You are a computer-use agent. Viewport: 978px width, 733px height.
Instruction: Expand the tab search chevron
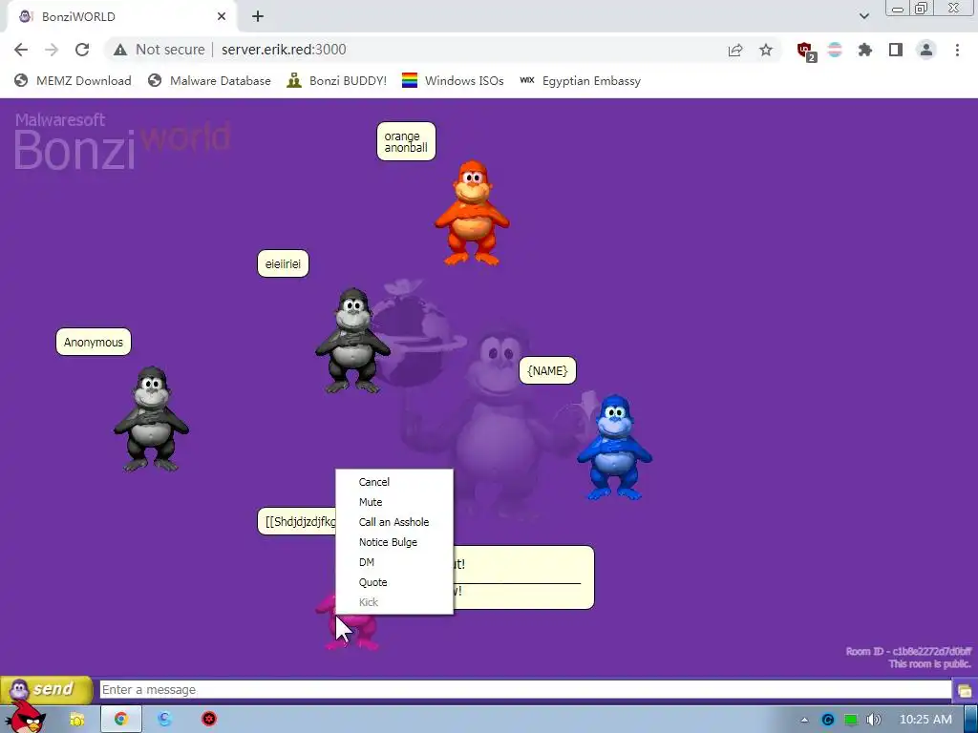click(x=863, y=16)
